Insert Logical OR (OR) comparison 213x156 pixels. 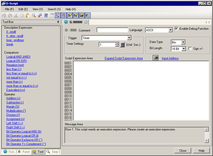(17, 61)
